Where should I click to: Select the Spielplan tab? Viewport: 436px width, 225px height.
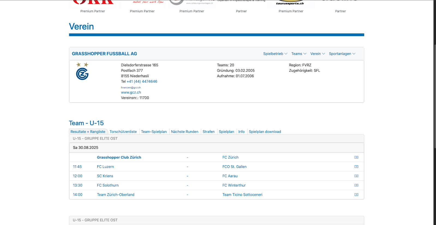click(x=226, y=132)
